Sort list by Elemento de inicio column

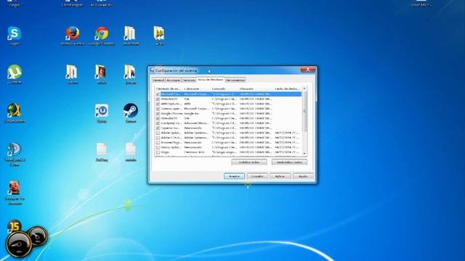(169, 88)
